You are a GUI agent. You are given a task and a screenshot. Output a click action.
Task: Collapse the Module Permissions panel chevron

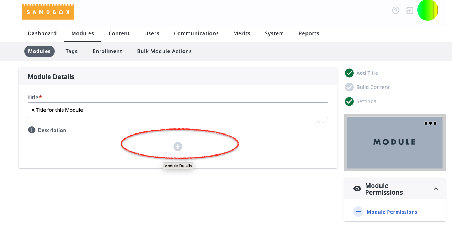tap(436, 189)
